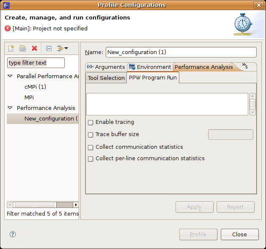Click the text area scroll up arrow
Image resolution: width=266 pixels, height=249 pixels.
pyautogui.click(x=252, y=96)
